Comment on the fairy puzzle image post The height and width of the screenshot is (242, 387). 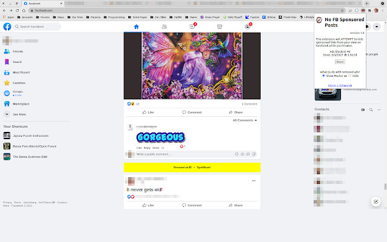pyautogui.click(x=192, y=113)
